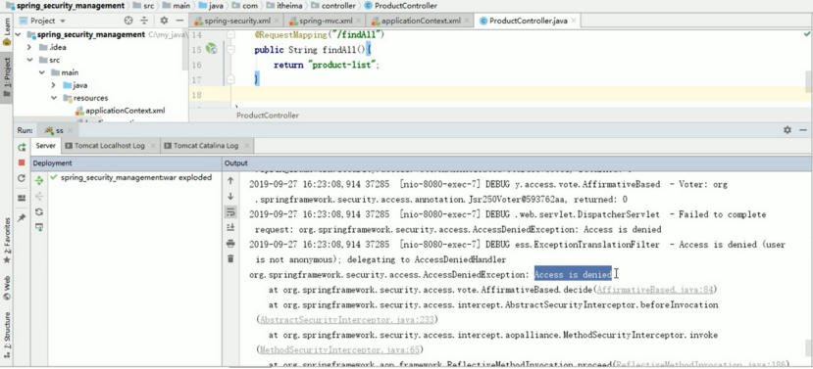Viewport: 813px width, 369px height.
Task: Hide the Run tool window
Action: 803,130
